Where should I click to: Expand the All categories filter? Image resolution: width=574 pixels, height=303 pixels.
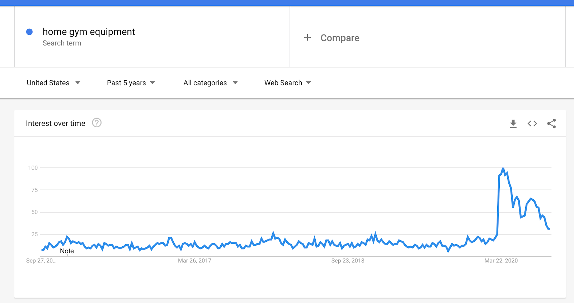211,83
